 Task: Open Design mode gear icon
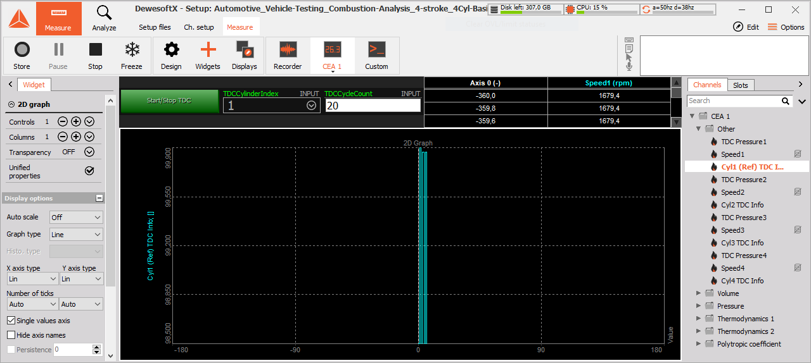point(171,50)
